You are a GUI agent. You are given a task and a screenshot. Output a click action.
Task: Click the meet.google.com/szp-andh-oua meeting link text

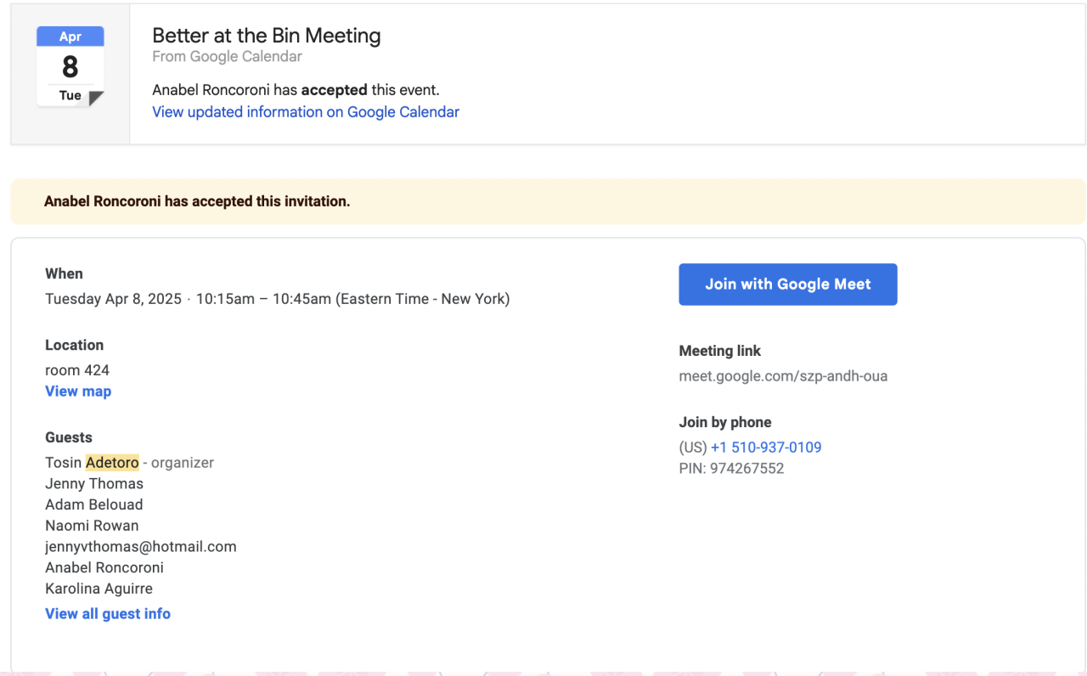coord(783,376)
